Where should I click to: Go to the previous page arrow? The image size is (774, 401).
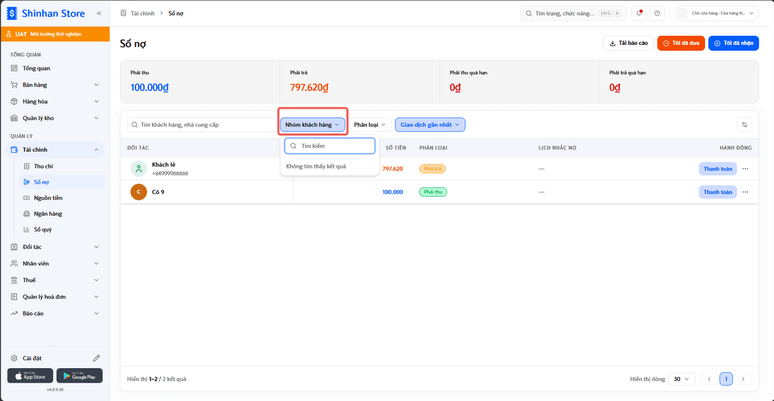point(709,379)
